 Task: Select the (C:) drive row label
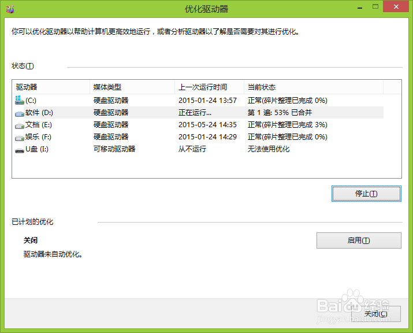point(31,101)
